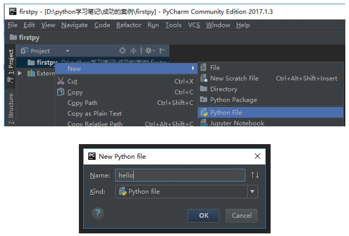Close the New Python file dialog
This screenshot has height=236, width=349.
tap(258, 156)
